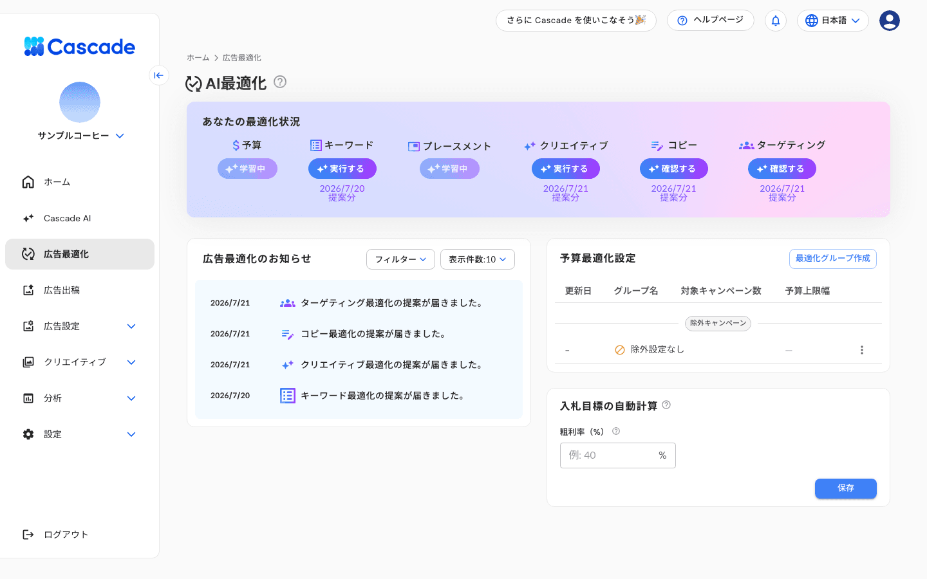Screen dimensions: 927x579
Task: Click the home icon in the sidebar
Action: coord(28,182)
